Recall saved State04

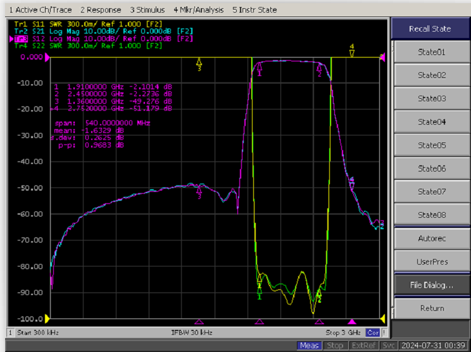pyautogui.click(x=431, y=122)
